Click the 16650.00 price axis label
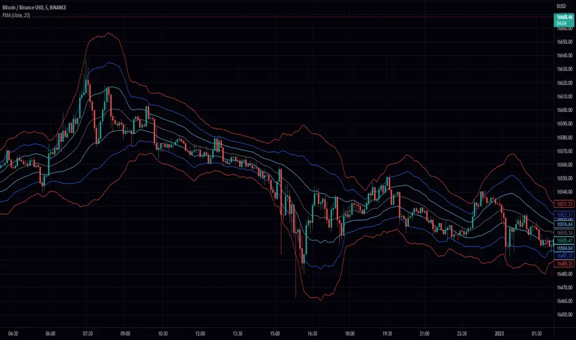This screenshot has height=340, width=576. coord(564,42)
